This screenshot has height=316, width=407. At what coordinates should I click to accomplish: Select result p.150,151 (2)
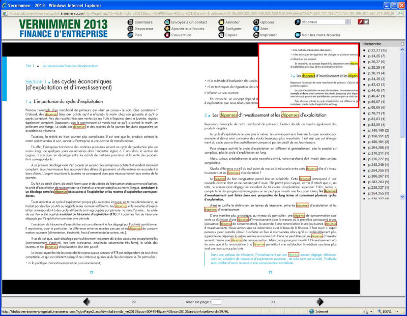(379, 136)
